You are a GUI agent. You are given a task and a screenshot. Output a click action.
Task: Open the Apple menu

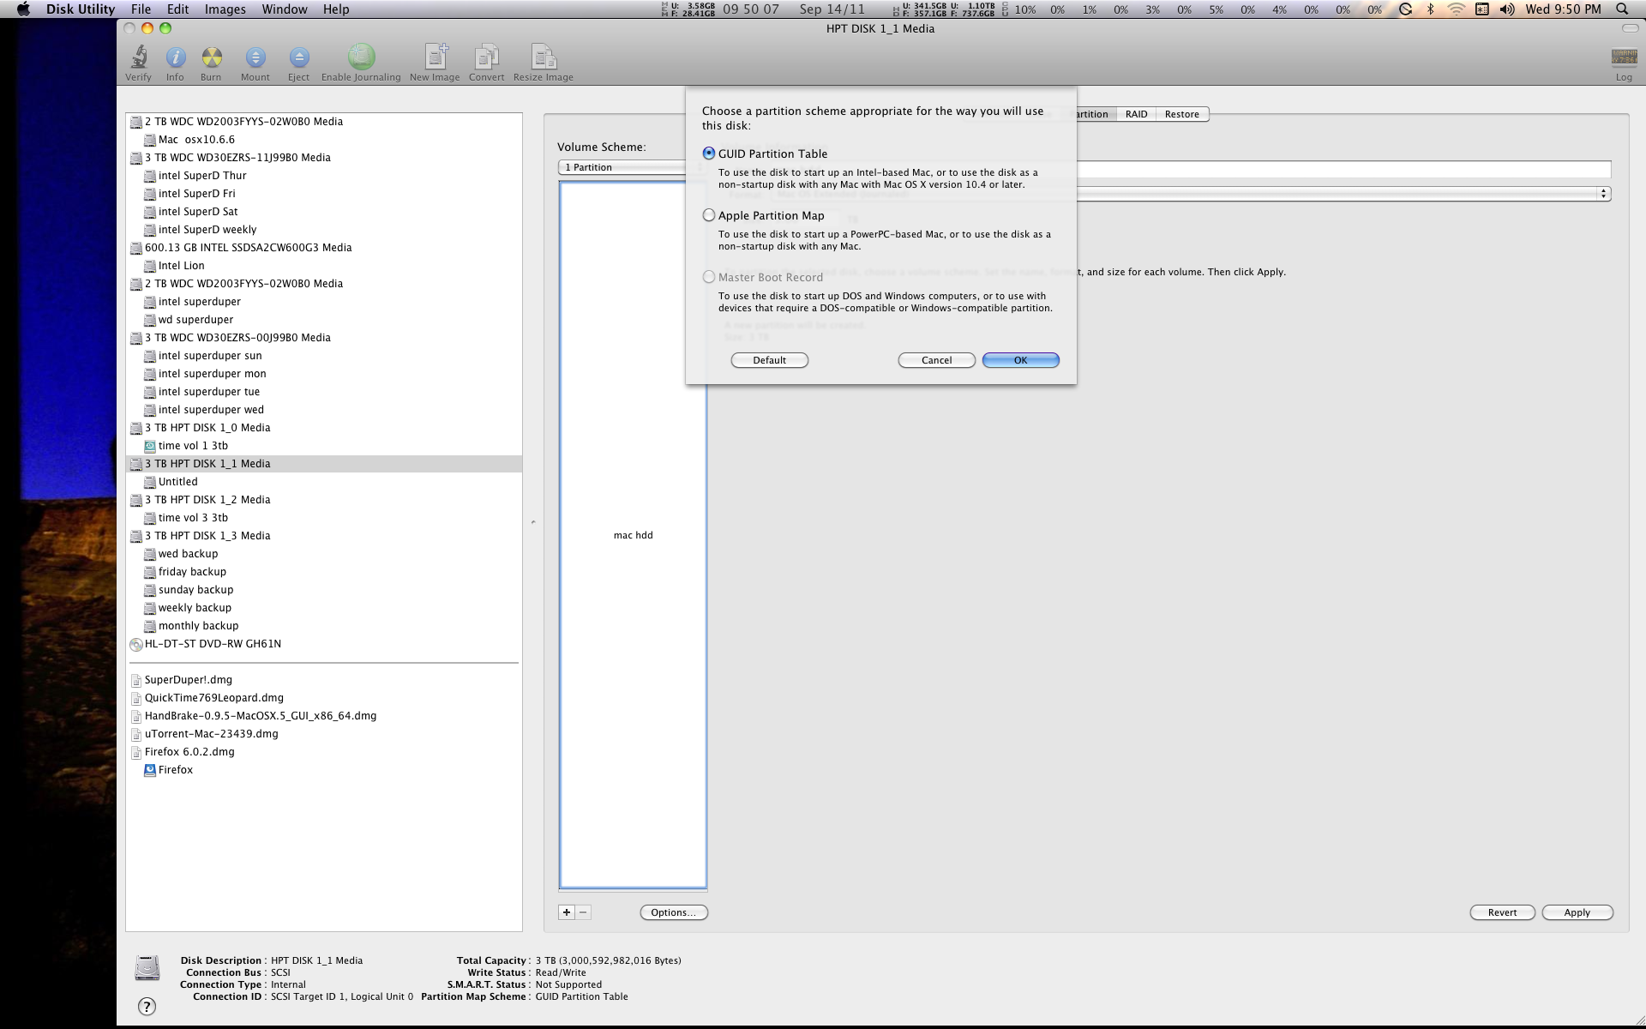tap(23, 9)
